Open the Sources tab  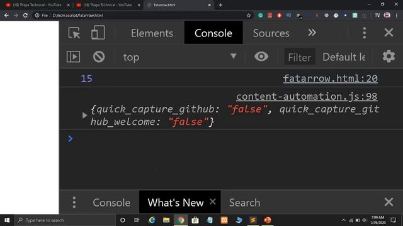pyautogui.click(x=271, y=33)
